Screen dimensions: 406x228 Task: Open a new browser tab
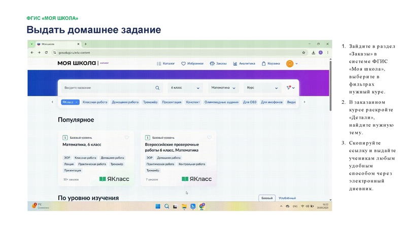point(86,44)
